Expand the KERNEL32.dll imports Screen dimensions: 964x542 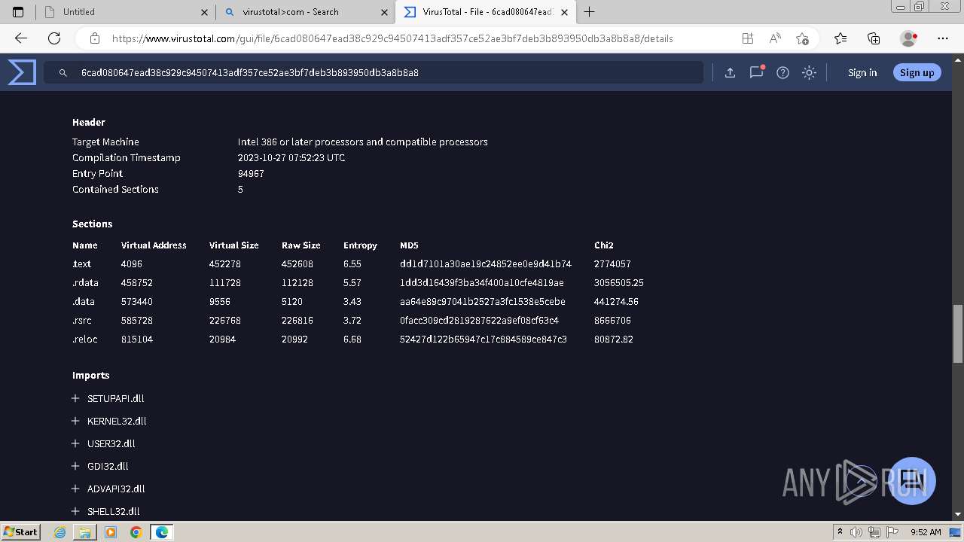[75, 421]
